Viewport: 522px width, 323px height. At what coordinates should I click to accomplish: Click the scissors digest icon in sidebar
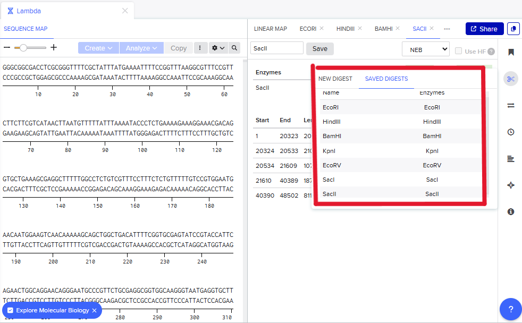[x=511, y=79]
